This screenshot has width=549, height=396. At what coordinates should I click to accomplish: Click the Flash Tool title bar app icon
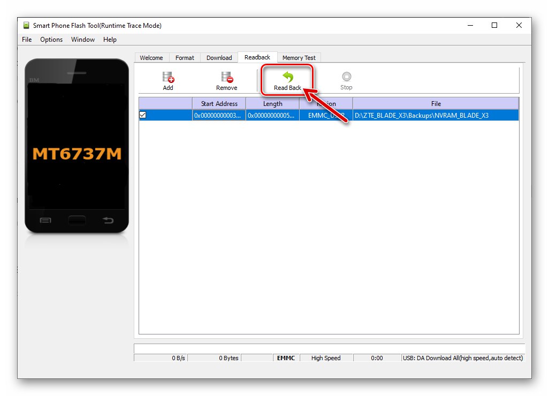point(26,25)
